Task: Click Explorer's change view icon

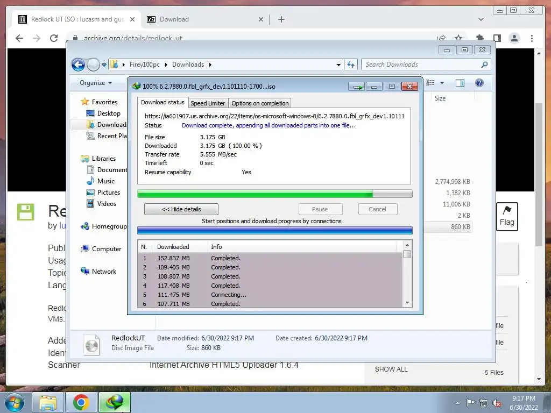Action: (430, 83)
